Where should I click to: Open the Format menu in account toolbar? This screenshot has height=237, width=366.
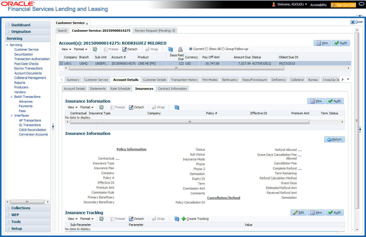pos(81,49)
